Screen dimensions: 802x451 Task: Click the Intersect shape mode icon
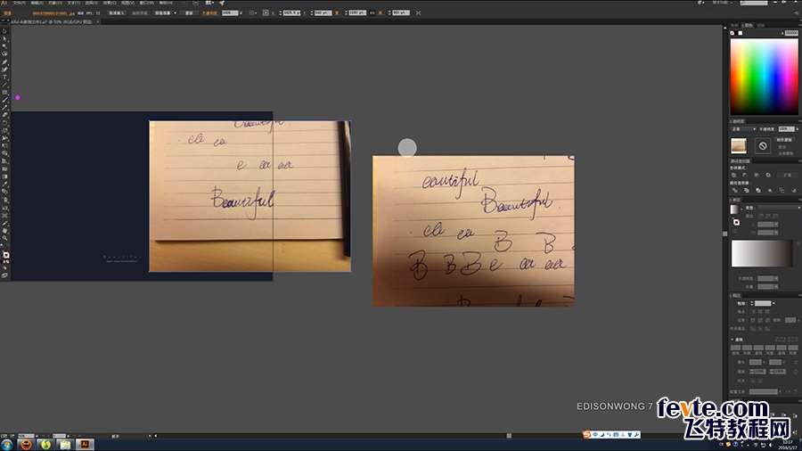click(x=757, y=175)
